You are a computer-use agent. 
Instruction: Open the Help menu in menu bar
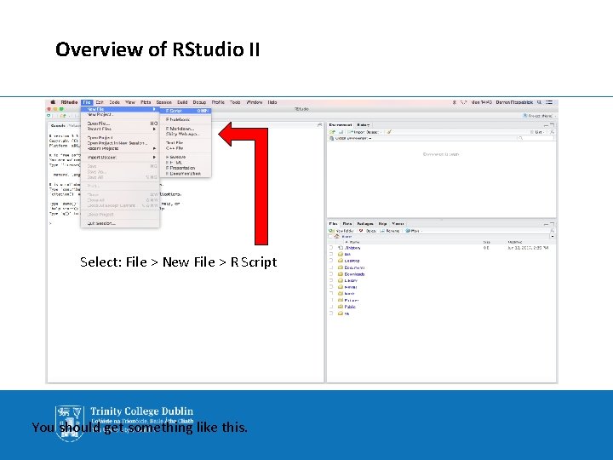coord(272,102)
